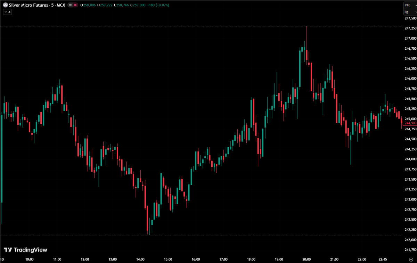Screen dimensions: 417x263
Task: Select the pink wave icon in the legend
Action: (x=75, y=5)
